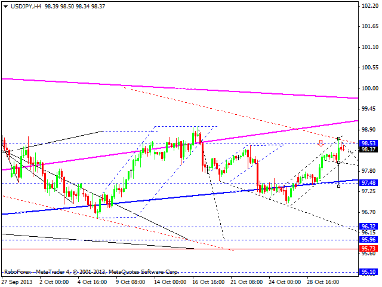
Task: Click the 27 Sep 2013 date label
Action: coord(17,282)
